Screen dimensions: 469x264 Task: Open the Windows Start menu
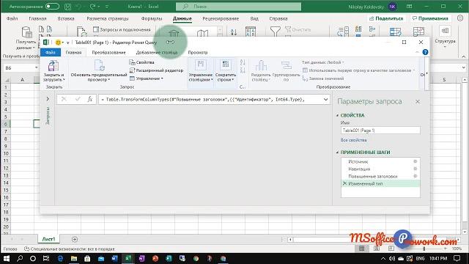(6, 258)
